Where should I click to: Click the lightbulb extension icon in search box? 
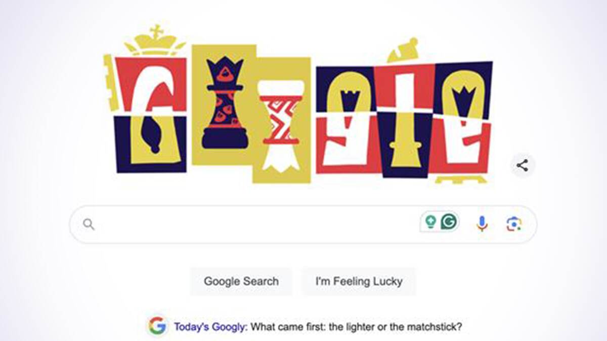[x=430, y=221]
